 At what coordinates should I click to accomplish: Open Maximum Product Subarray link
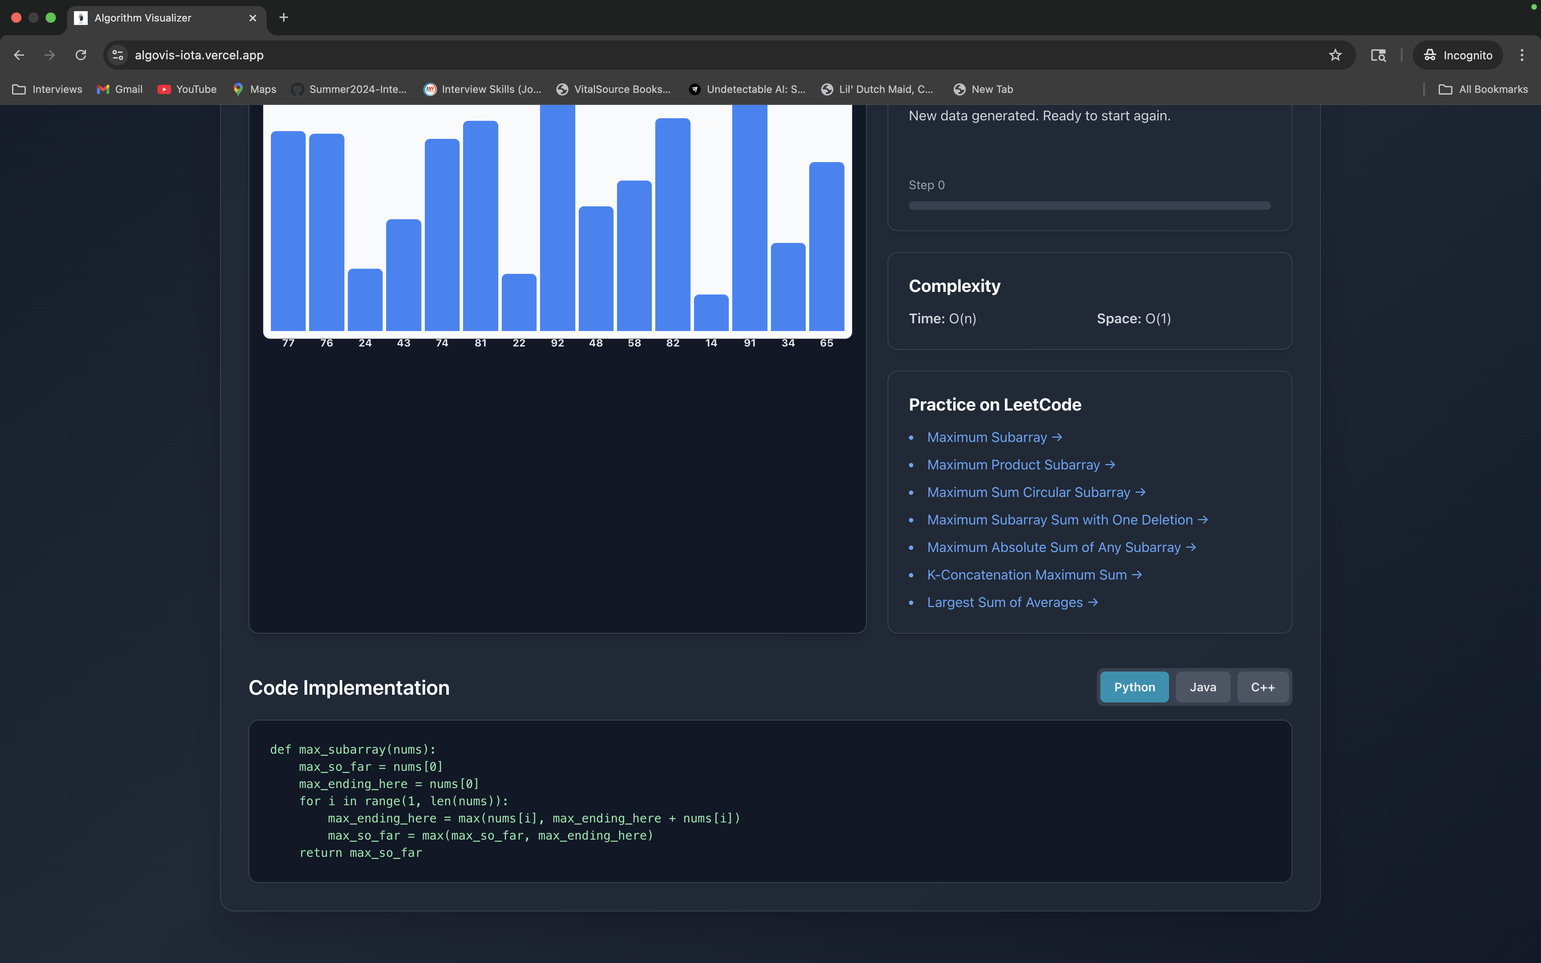coord(1021,465)
